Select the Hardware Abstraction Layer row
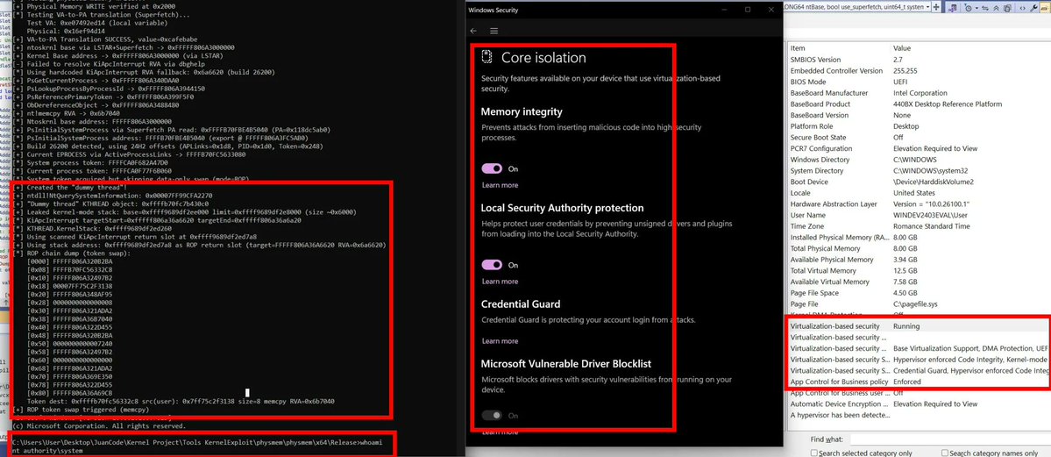This screenshot has width=1051, height=457. [x=920, y=204]
